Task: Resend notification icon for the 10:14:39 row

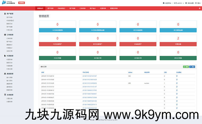Action: coord(177,83)
